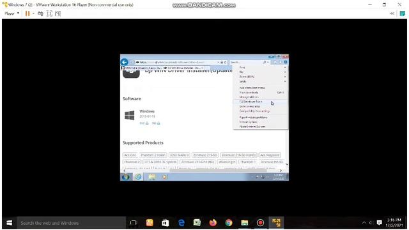Viewport: 409px width, 230px height.
Task: Click VMware Player icon on host taskbar
Action: pos(276,223)
